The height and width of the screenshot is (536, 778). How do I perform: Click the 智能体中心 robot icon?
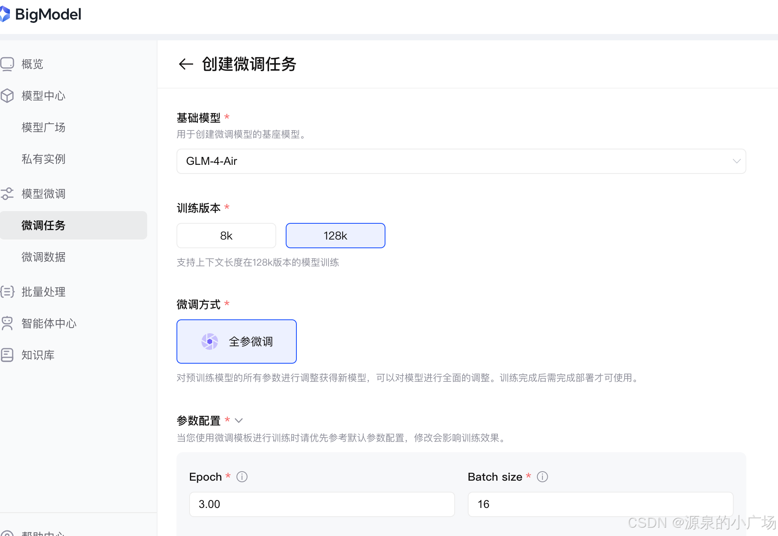click(x=7, y=323)
